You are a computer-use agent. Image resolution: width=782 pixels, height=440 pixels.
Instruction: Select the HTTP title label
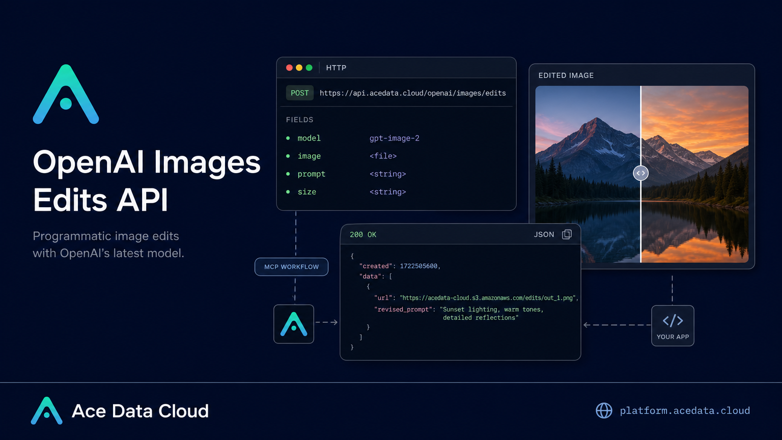(x=336, y=68)
